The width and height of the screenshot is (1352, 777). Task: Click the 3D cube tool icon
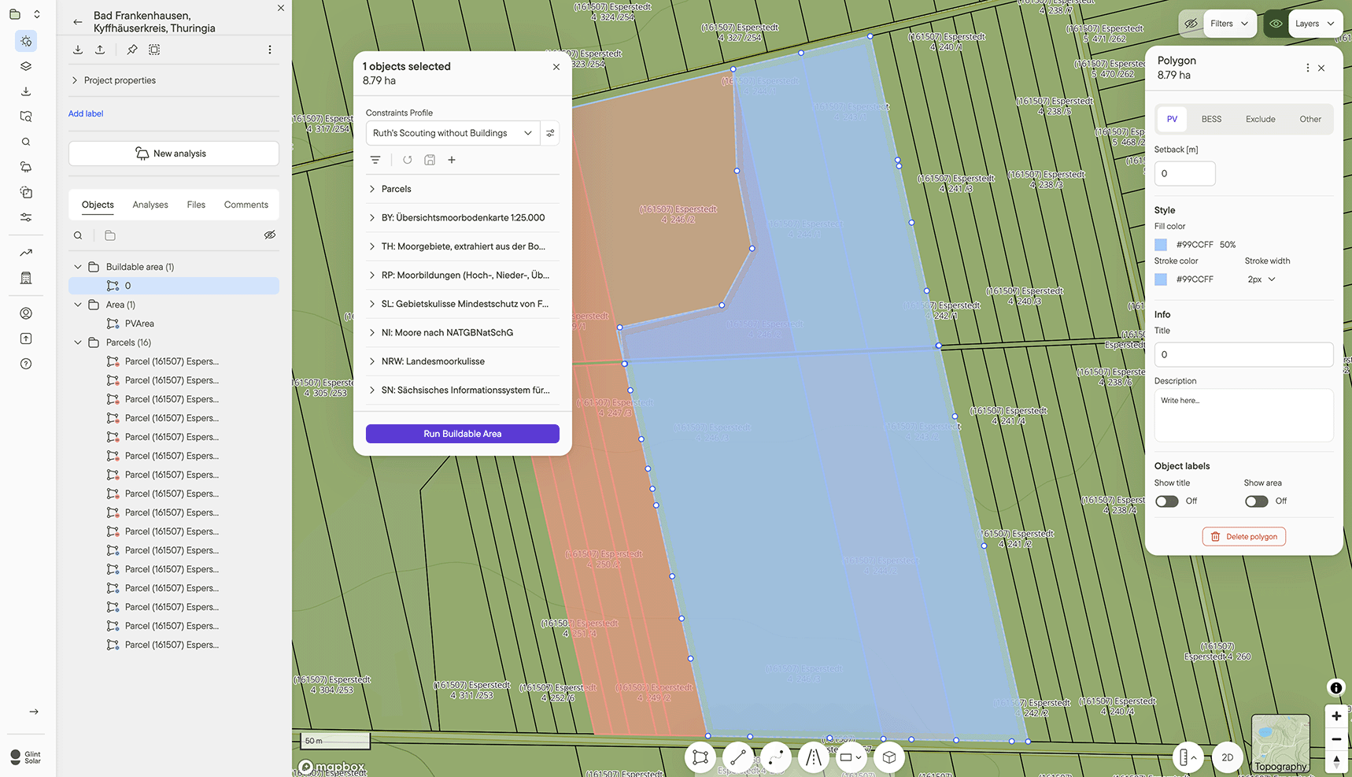[888, 757]
